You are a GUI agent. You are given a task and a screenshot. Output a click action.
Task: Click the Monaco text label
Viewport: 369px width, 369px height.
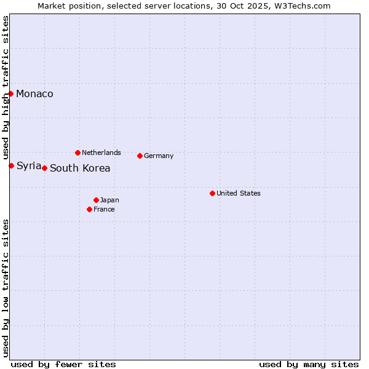click(34, 94)
